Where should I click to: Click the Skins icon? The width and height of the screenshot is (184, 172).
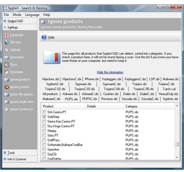[6, 65]
